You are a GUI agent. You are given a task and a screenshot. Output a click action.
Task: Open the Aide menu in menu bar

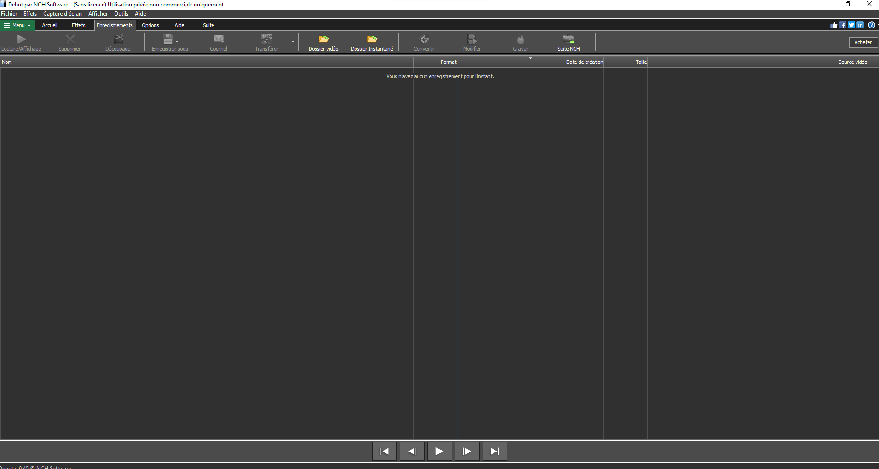pos(140,14)
